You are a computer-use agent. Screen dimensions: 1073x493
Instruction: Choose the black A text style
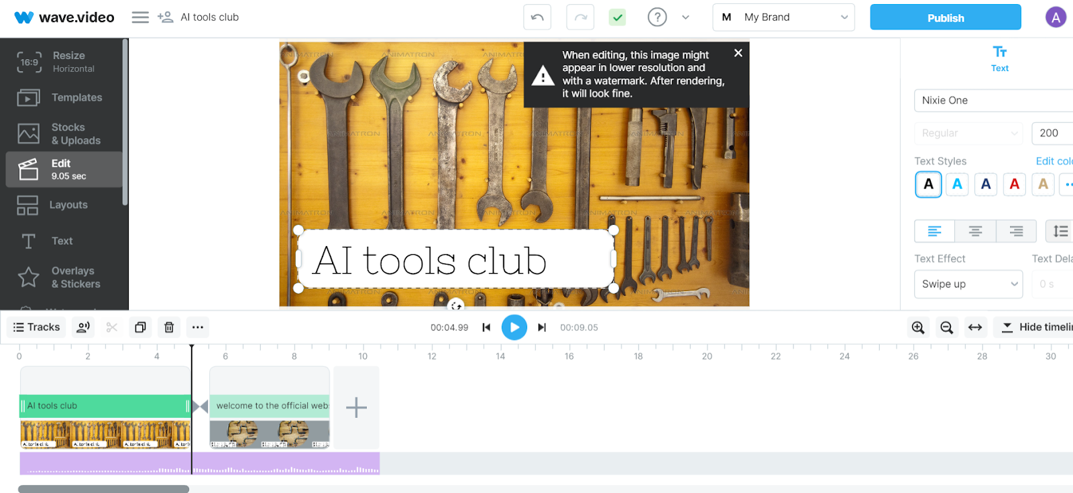[929, 184]
